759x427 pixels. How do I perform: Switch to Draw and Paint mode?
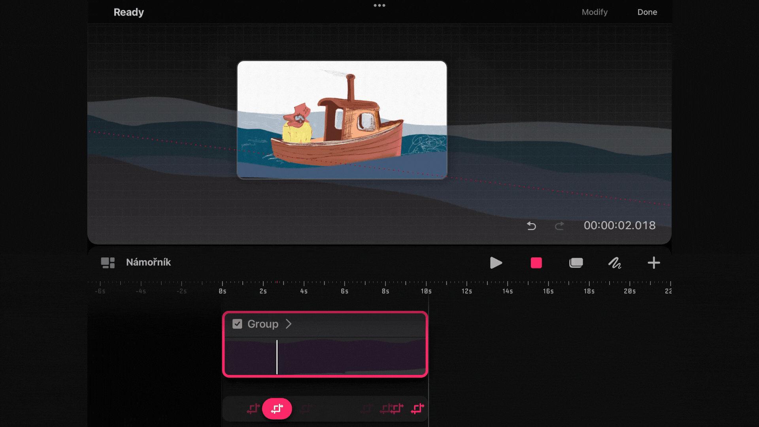pyautogui.click(x=615, y=263)
